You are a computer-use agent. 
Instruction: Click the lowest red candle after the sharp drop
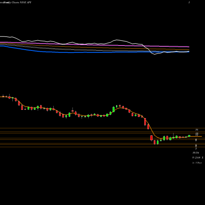coord(155,142)
